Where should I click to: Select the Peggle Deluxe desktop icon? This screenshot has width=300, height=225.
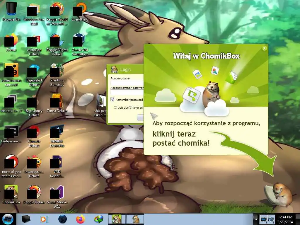click(34, 195)
